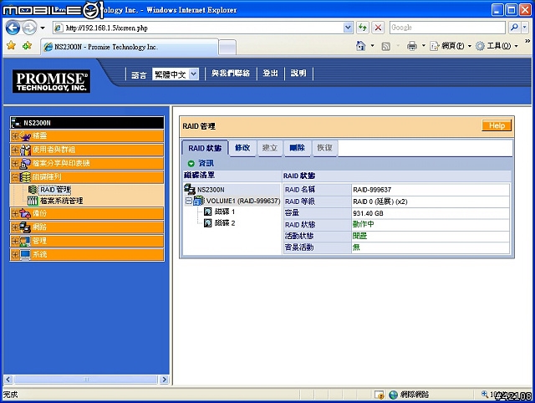535x403 pixels.
Task: Click the 磁碟 2 drive icon
Action: click(208, 223)
